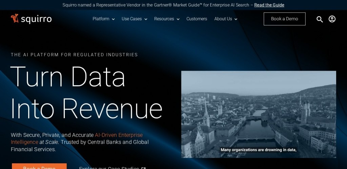Open the Use Cases menu item
This screenshot has height=169, width=347.
click(x=131, y=19)
